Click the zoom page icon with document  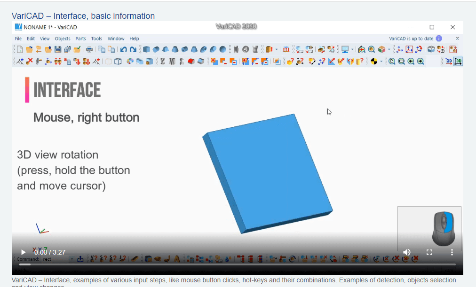click(392, 62)
